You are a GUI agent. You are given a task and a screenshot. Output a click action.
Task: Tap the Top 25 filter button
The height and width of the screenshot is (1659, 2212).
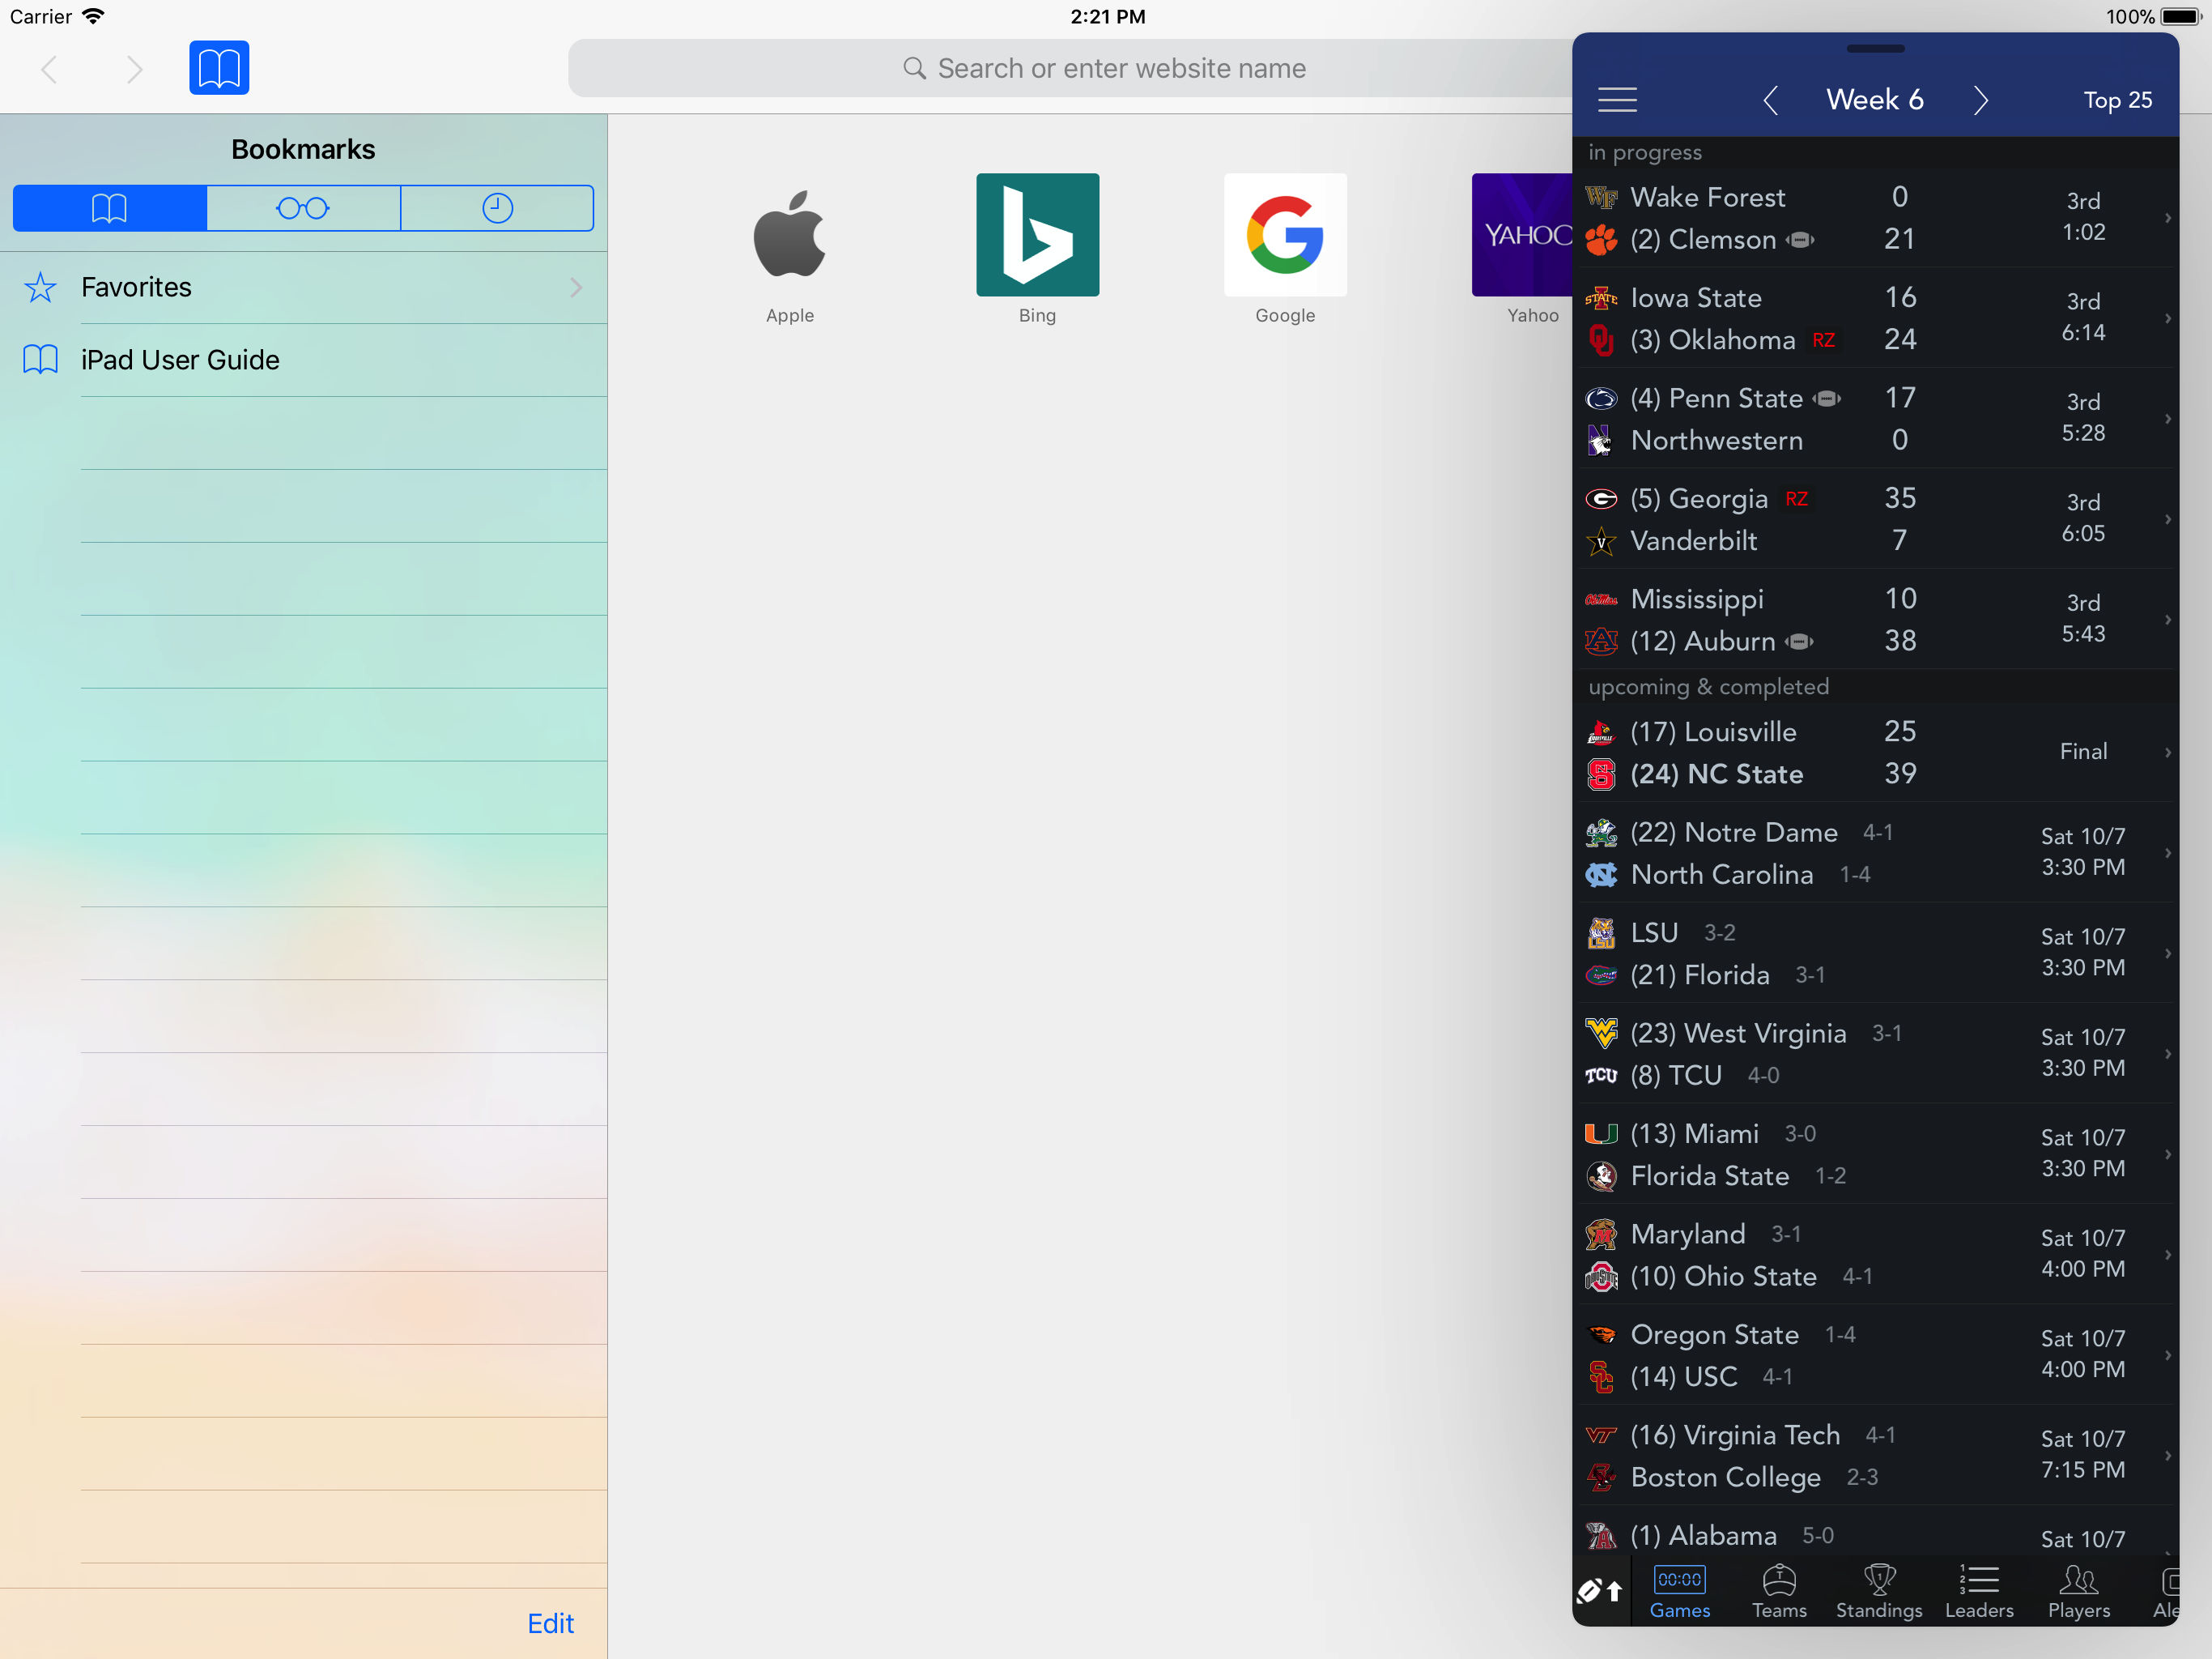2117,100
